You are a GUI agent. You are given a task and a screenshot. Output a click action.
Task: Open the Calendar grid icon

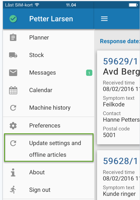[x=13, y=90]
